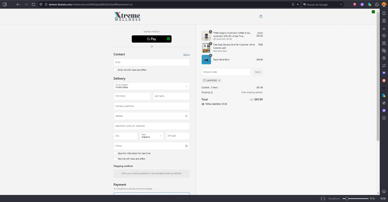Click the Sign in link
This screenshot has width=388, height=202.
pyautogui.click(x=186, y=55)
